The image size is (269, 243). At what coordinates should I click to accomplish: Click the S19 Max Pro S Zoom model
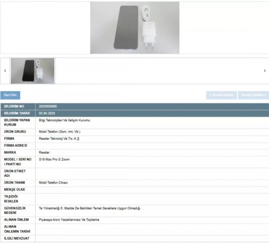[x=54, y=159]
